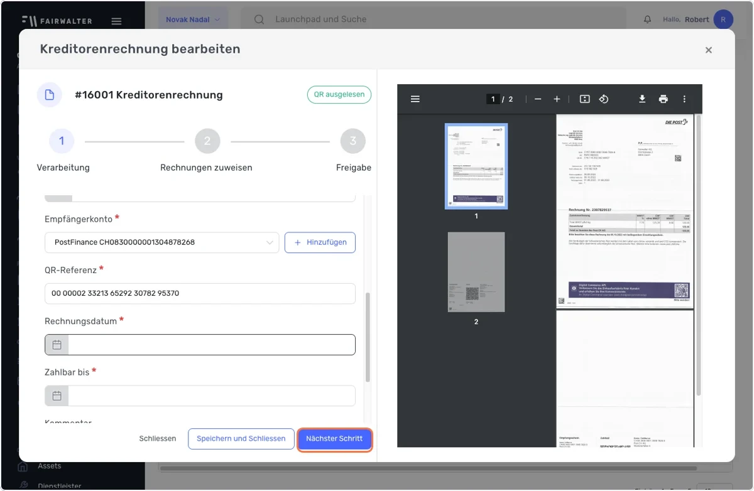
Task: Click the PDF page number field
Action: point(493,99)
